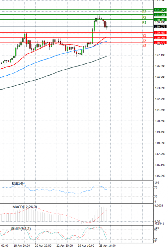The image size is (168, 248).
Task: Click the 127.190 price axis value
Action: coord(160,55)
